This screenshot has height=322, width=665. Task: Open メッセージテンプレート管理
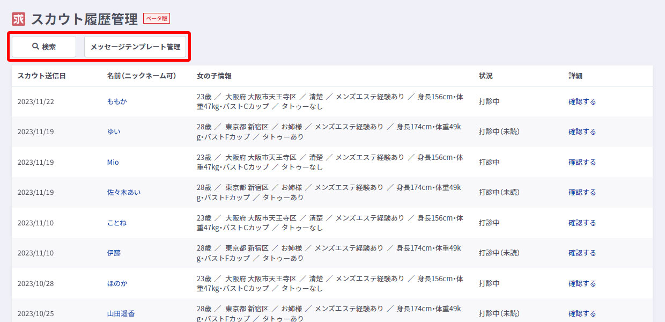[135, 47]
